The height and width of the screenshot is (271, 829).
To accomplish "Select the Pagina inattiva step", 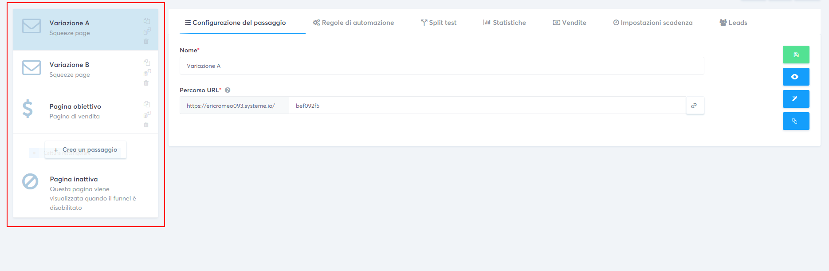I will click(x=86, y=192).
